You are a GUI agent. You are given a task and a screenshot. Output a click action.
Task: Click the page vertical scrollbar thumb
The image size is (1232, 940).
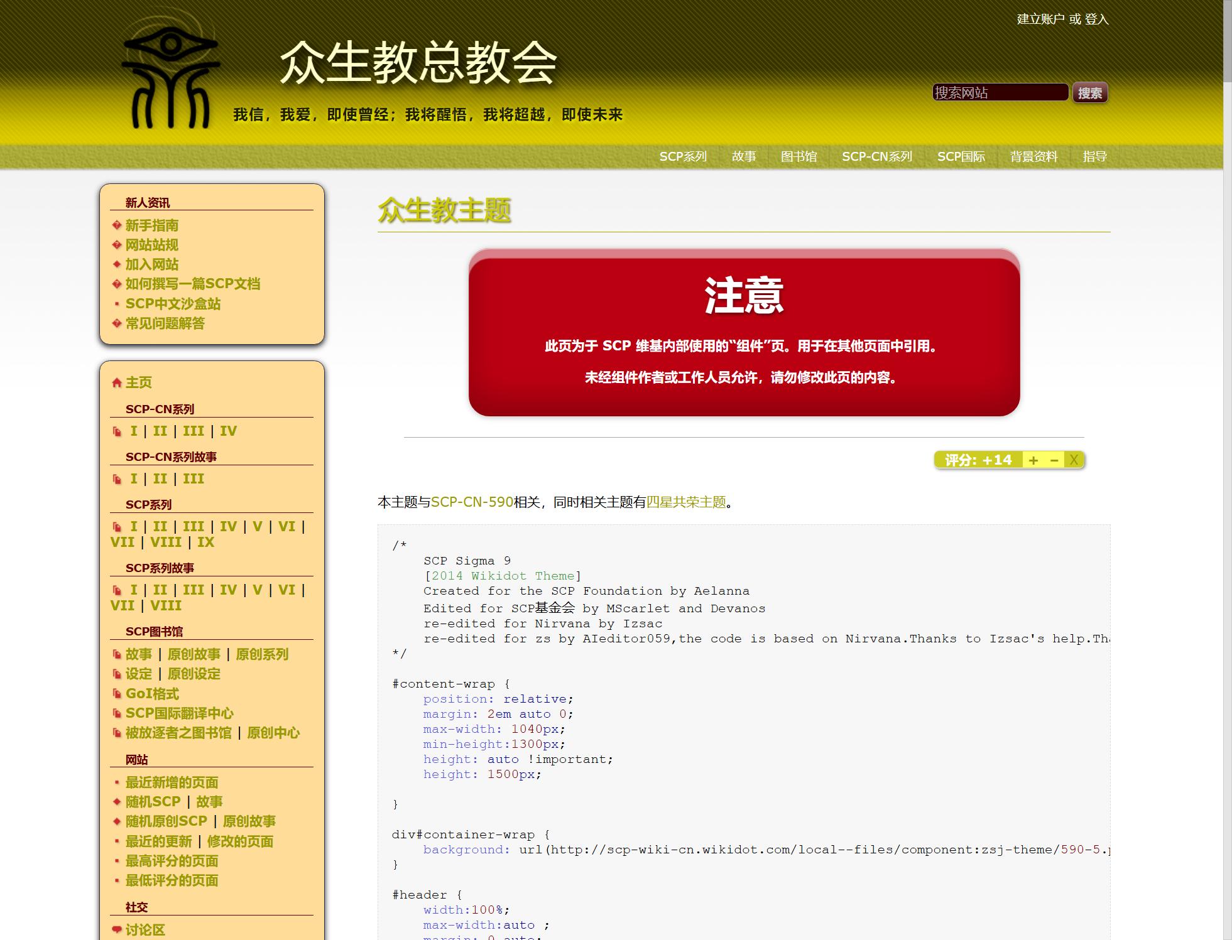[1227, 41]
